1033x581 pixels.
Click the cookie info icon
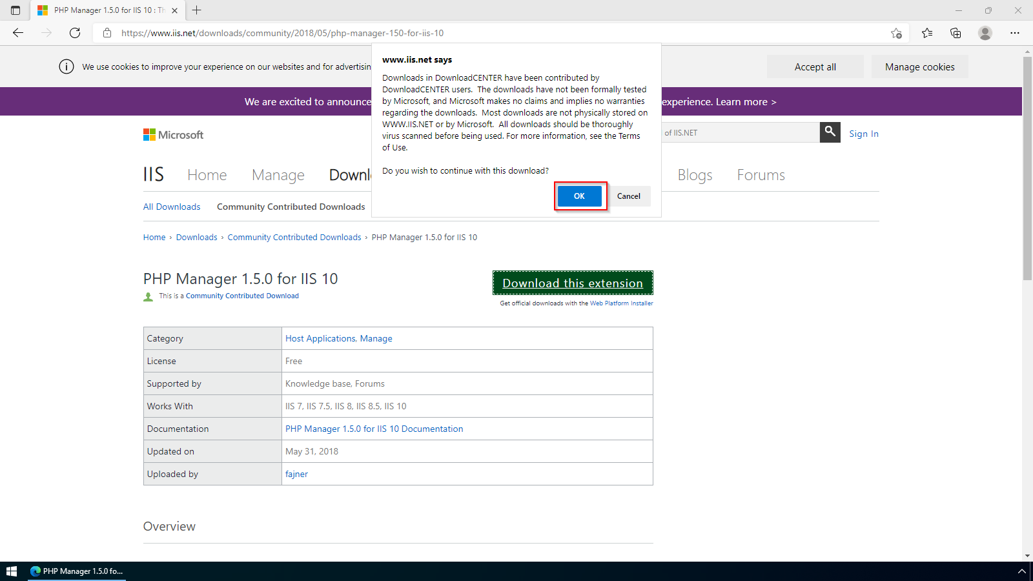[x=66, y=66]
